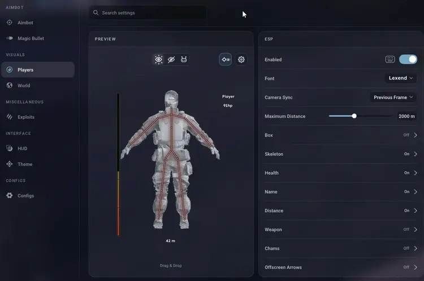This screenshot has height=281, width=424.
Task: Go to the World menu entry
Action: pos(38,86)
